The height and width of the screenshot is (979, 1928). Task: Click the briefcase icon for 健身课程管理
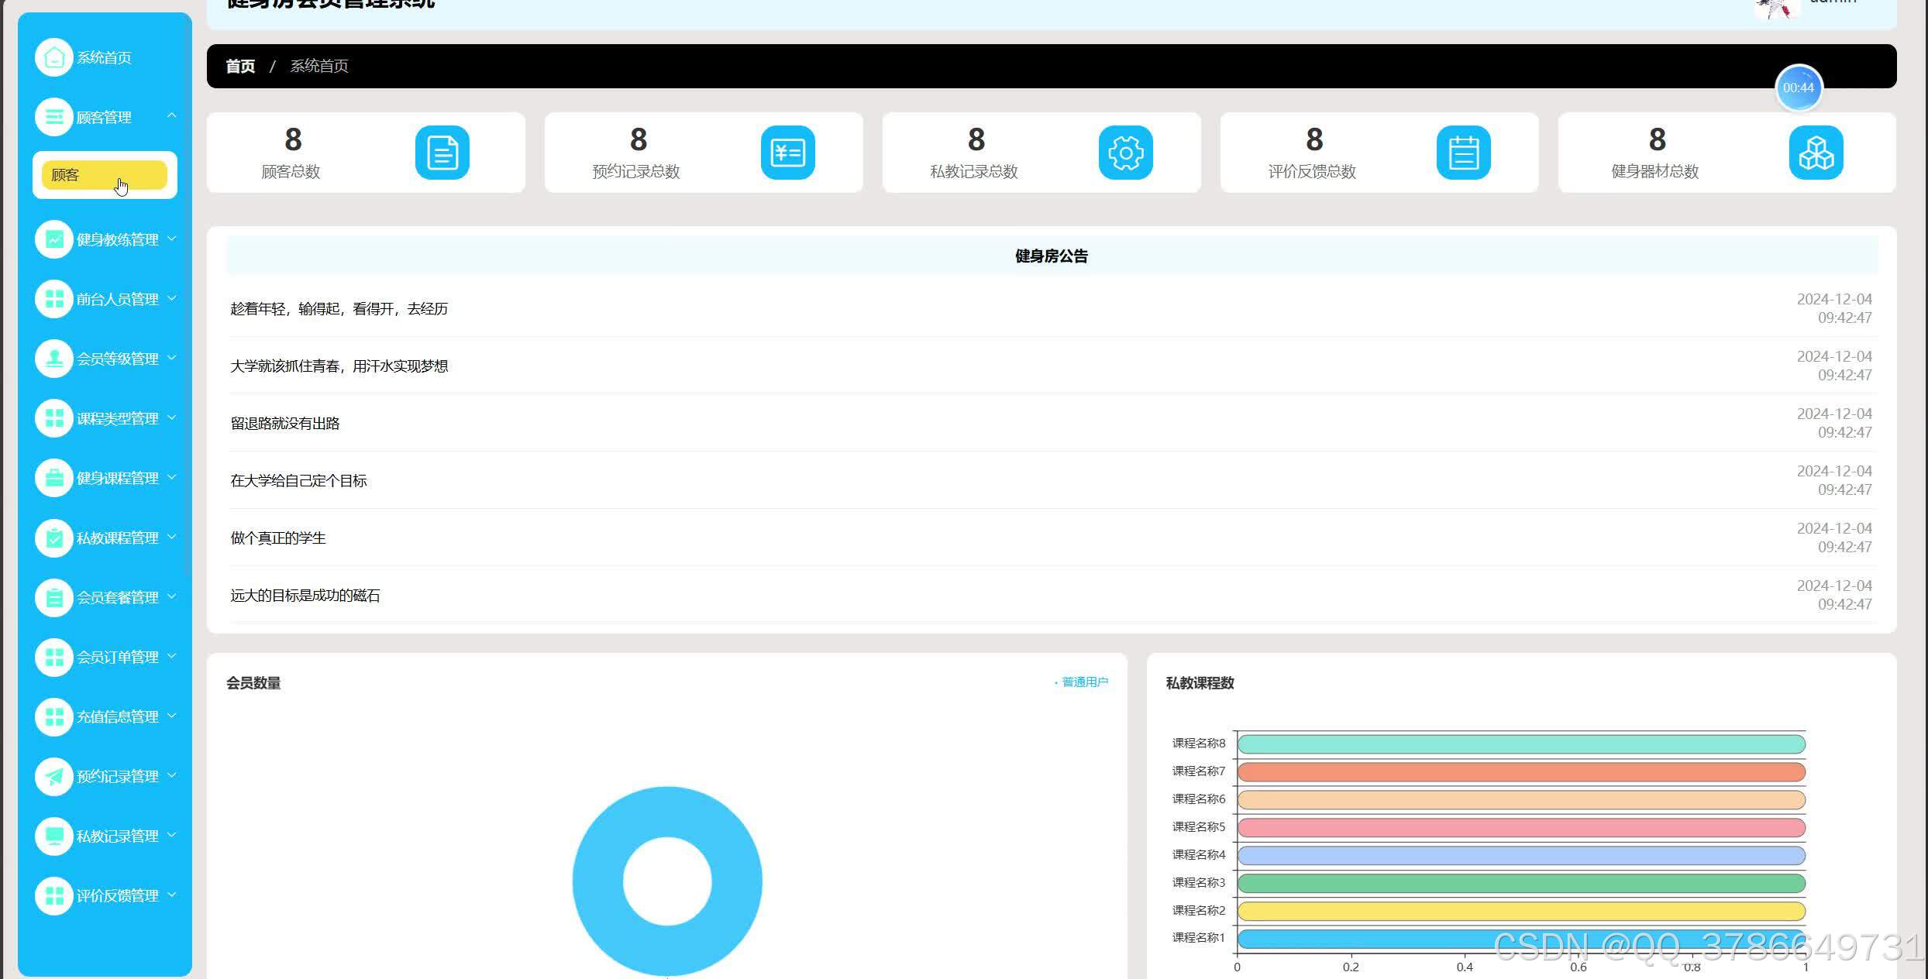pyautogui.click(x=54, y=478)
